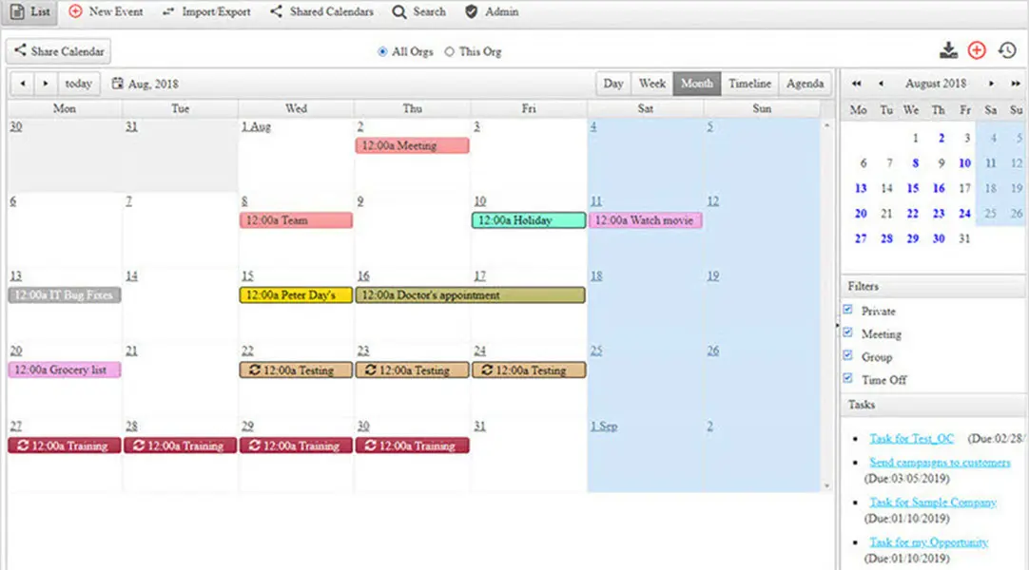Jump back a year with the double-left chevron
The height and width of the screenshot is (570, 1029).
tap(859, 84)
